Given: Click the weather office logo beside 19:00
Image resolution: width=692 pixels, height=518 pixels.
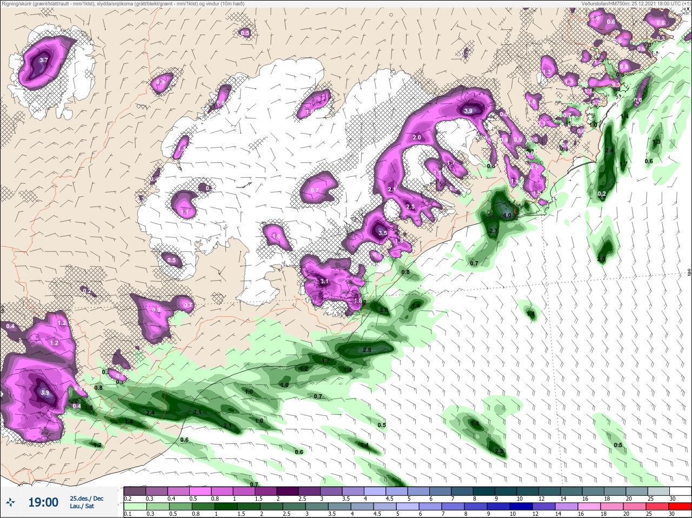Looking at the screenshot, I should pyautogui.click(x=11, y=502).
